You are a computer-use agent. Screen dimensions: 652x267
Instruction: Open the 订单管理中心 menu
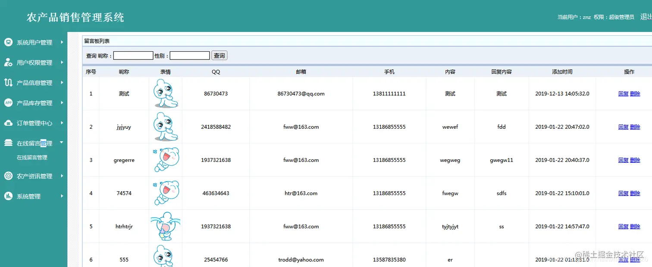coord(34,123)
